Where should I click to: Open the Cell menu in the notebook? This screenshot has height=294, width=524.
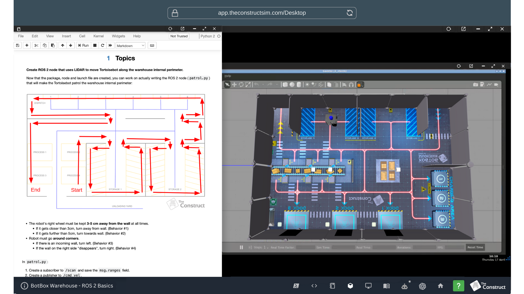point(82,36)
